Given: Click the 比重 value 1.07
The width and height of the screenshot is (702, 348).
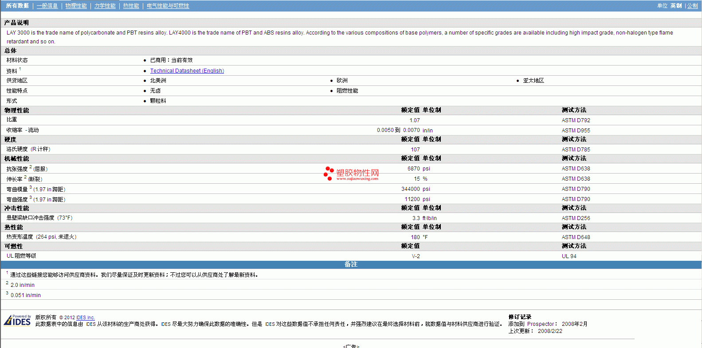Looking at the screenshot, I should [x=415, y=120].
